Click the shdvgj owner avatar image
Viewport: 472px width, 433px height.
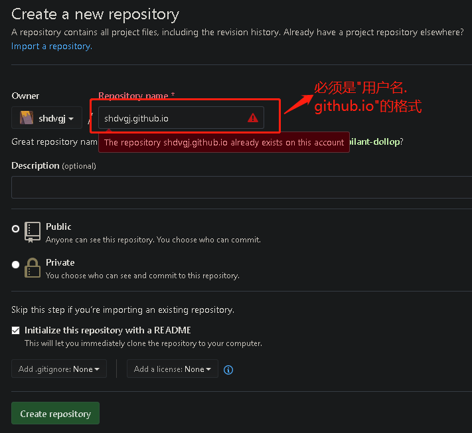[27, 118]
